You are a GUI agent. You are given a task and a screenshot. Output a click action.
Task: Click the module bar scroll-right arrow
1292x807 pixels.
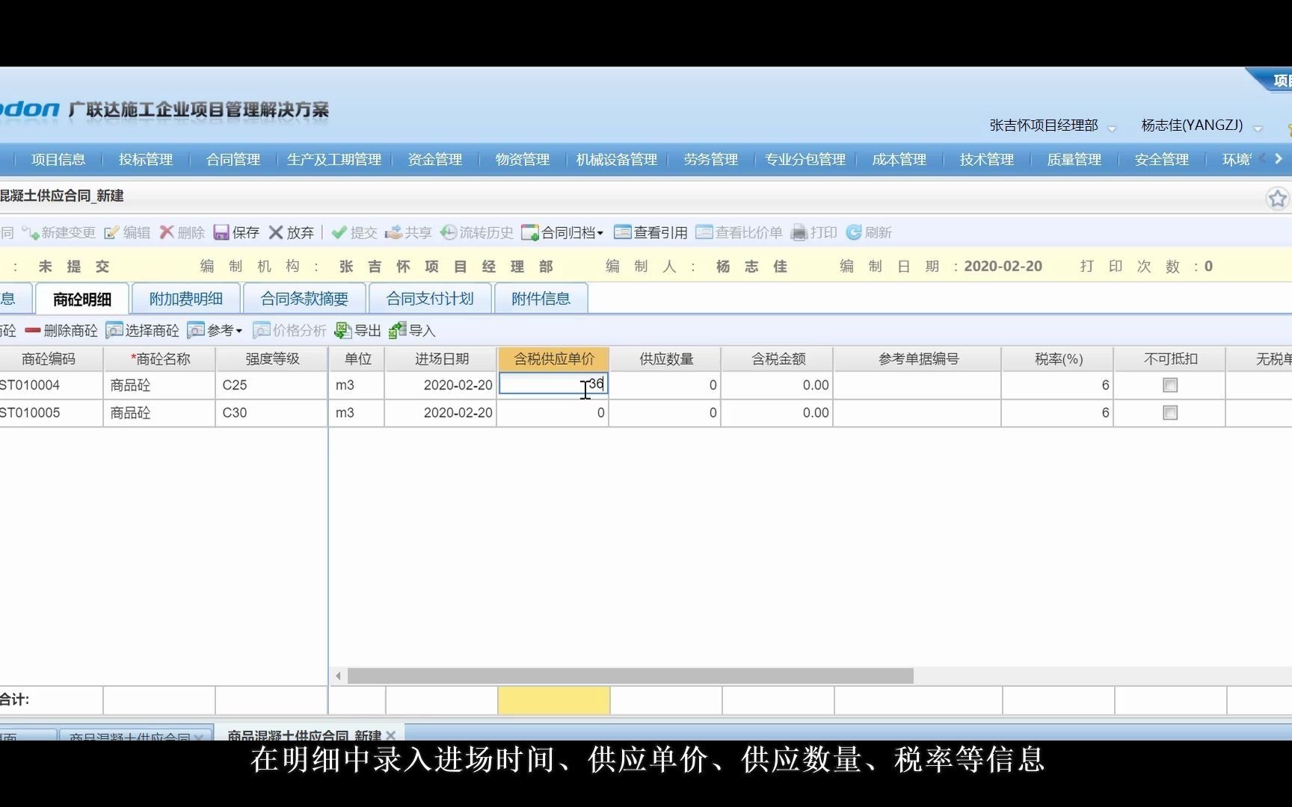click(1279, 158)
